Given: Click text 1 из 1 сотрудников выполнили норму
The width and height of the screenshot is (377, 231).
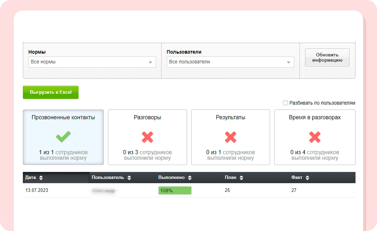Looking at the screenshot, I should coord(63,155).
